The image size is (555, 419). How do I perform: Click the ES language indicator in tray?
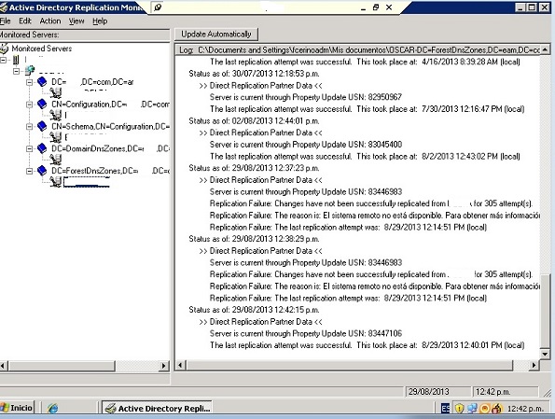(x=446, y=409)
